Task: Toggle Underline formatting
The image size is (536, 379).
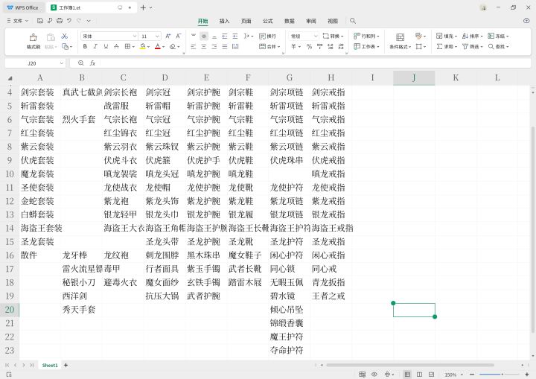Action: (x=106, y=46)
